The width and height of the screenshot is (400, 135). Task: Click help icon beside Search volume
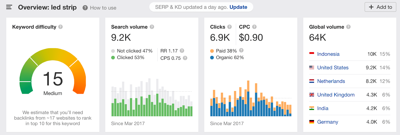(152, 27)
